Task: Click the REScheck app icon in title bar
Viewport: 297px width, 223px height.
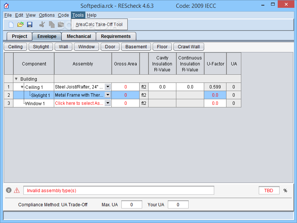Action: [x=6, y=6]
